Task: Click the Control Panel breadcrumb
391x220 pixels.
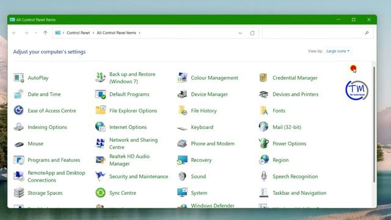Action: pyautogui.click(x=78, y=33)
